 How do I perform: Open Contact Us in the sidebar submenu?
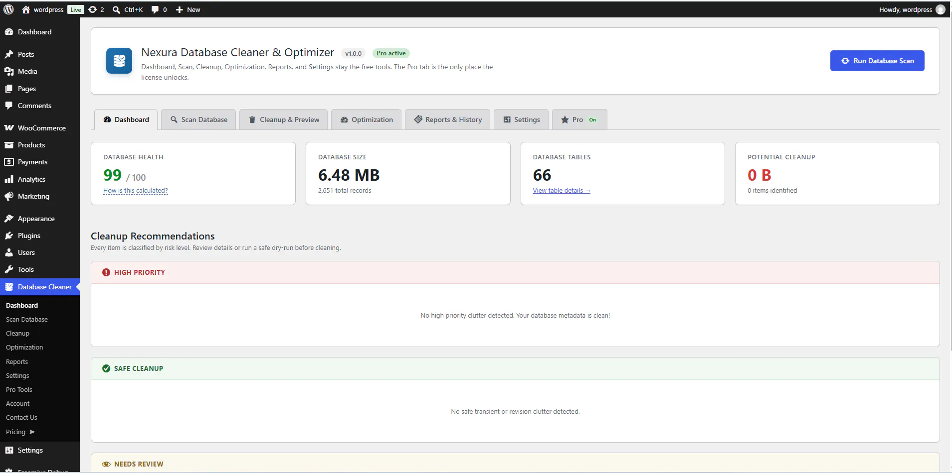pyautogui.click(x=21, y=418)
